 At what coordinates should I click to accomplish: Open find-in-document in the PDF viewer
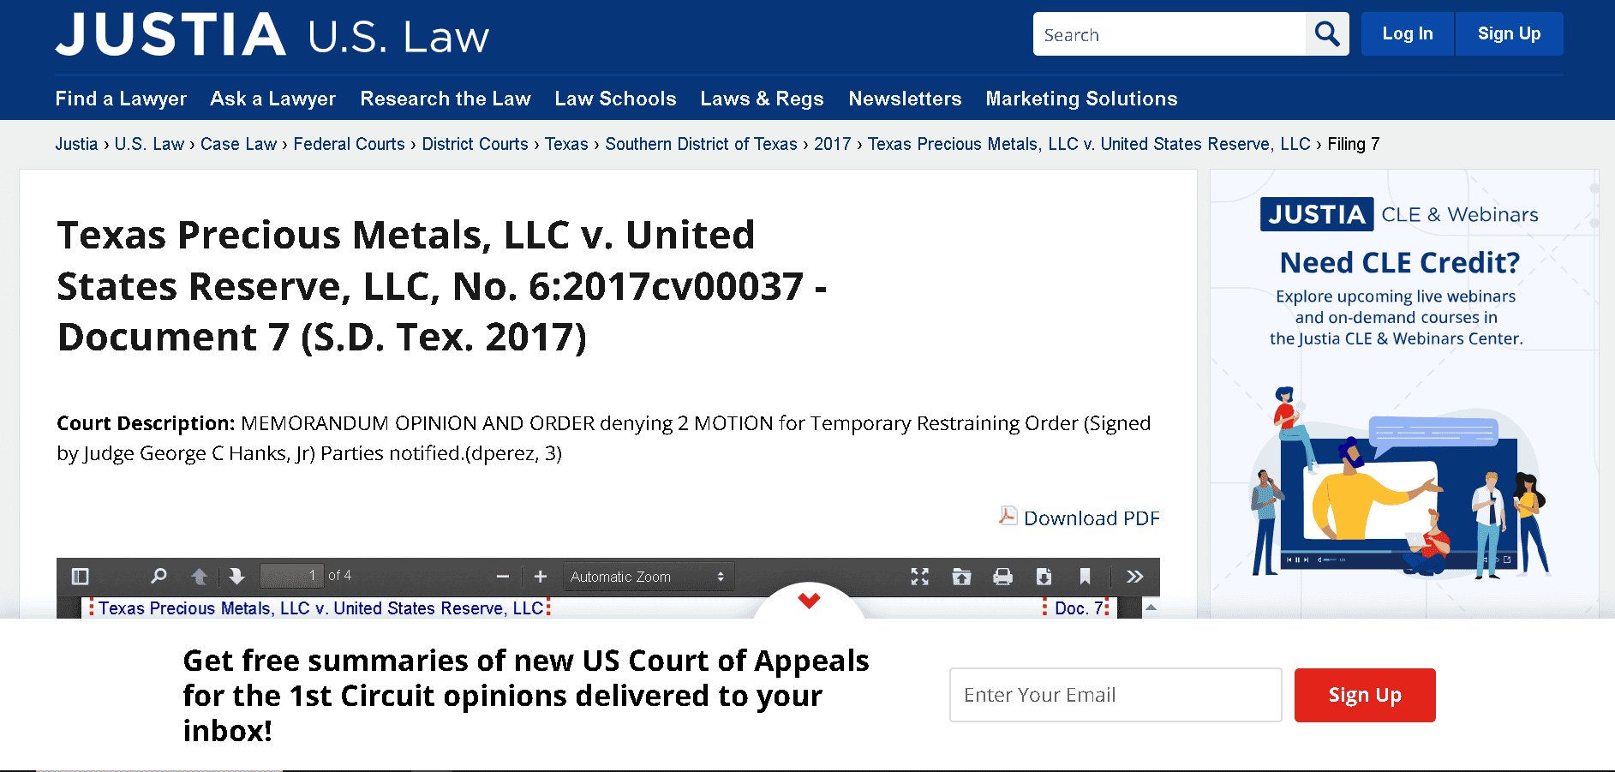[159, 577]
